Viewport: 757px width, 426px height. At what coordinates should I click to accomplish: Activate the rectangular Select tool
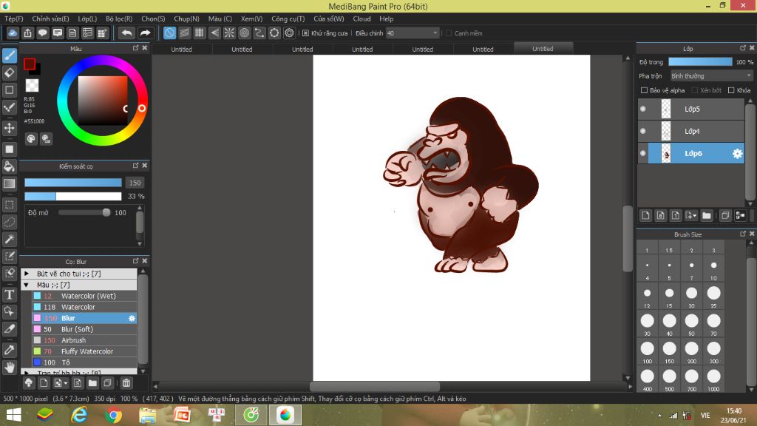[10, 205]
